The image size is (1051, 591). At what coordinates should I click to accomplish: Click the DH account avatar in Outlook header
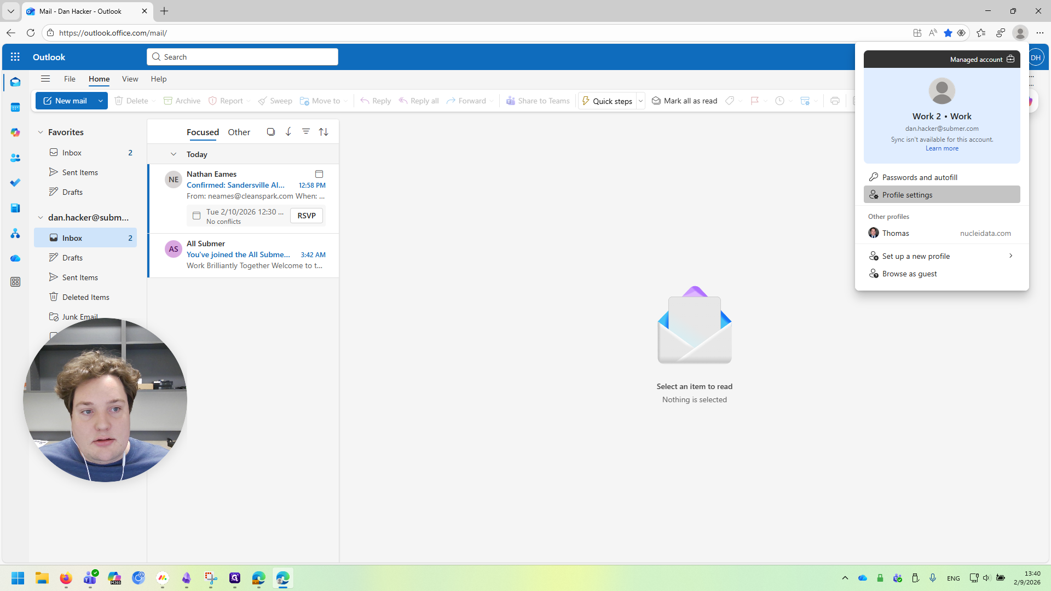(1035, 57)
